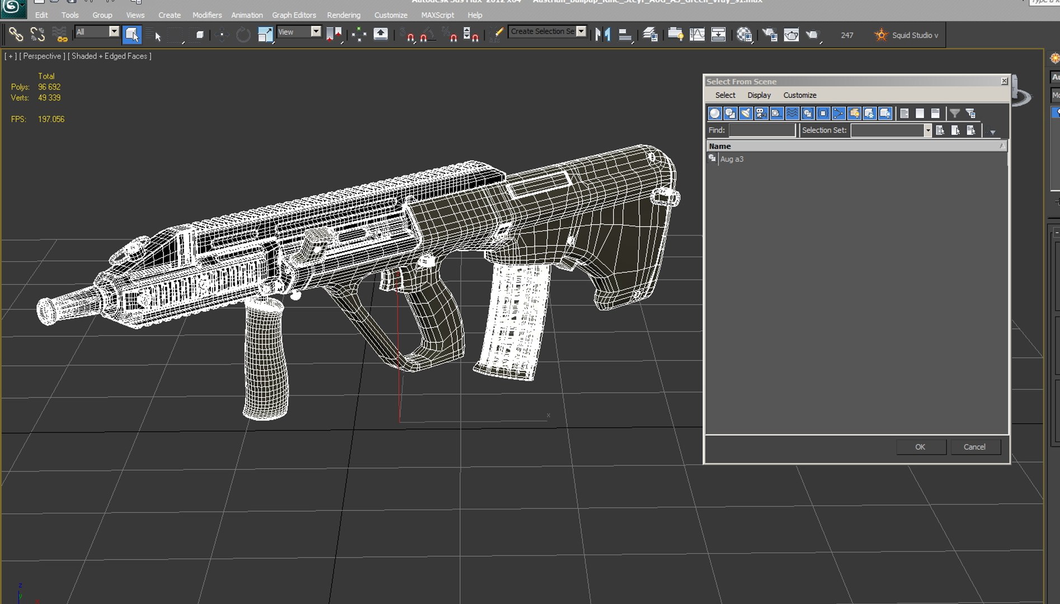Click the Align tool icon

click(625, 35)
